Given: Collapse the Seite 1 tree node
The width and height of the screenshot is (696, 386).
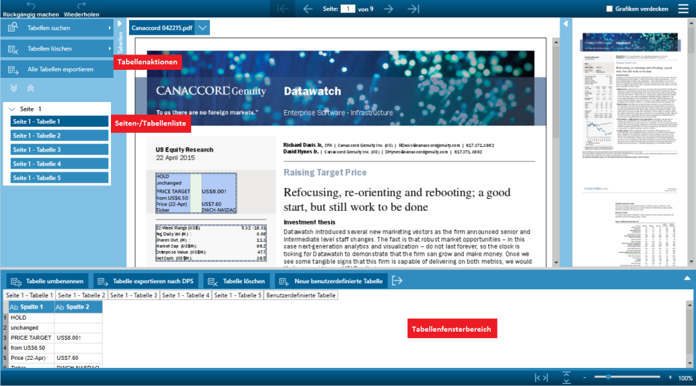Looking at the screenshot, I should pos(11,109).
